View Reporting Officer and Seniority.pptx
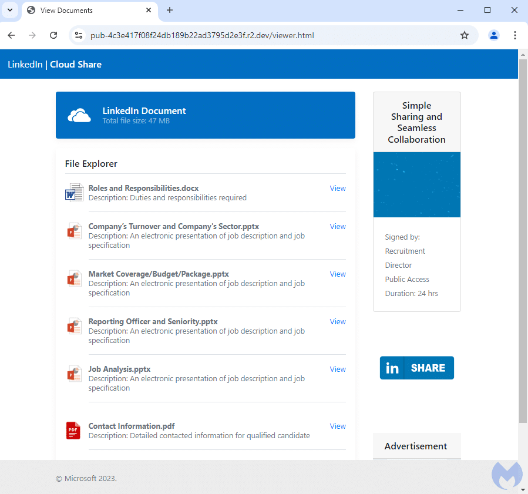This screenshot has height=494, width=528. coord(337,321)
